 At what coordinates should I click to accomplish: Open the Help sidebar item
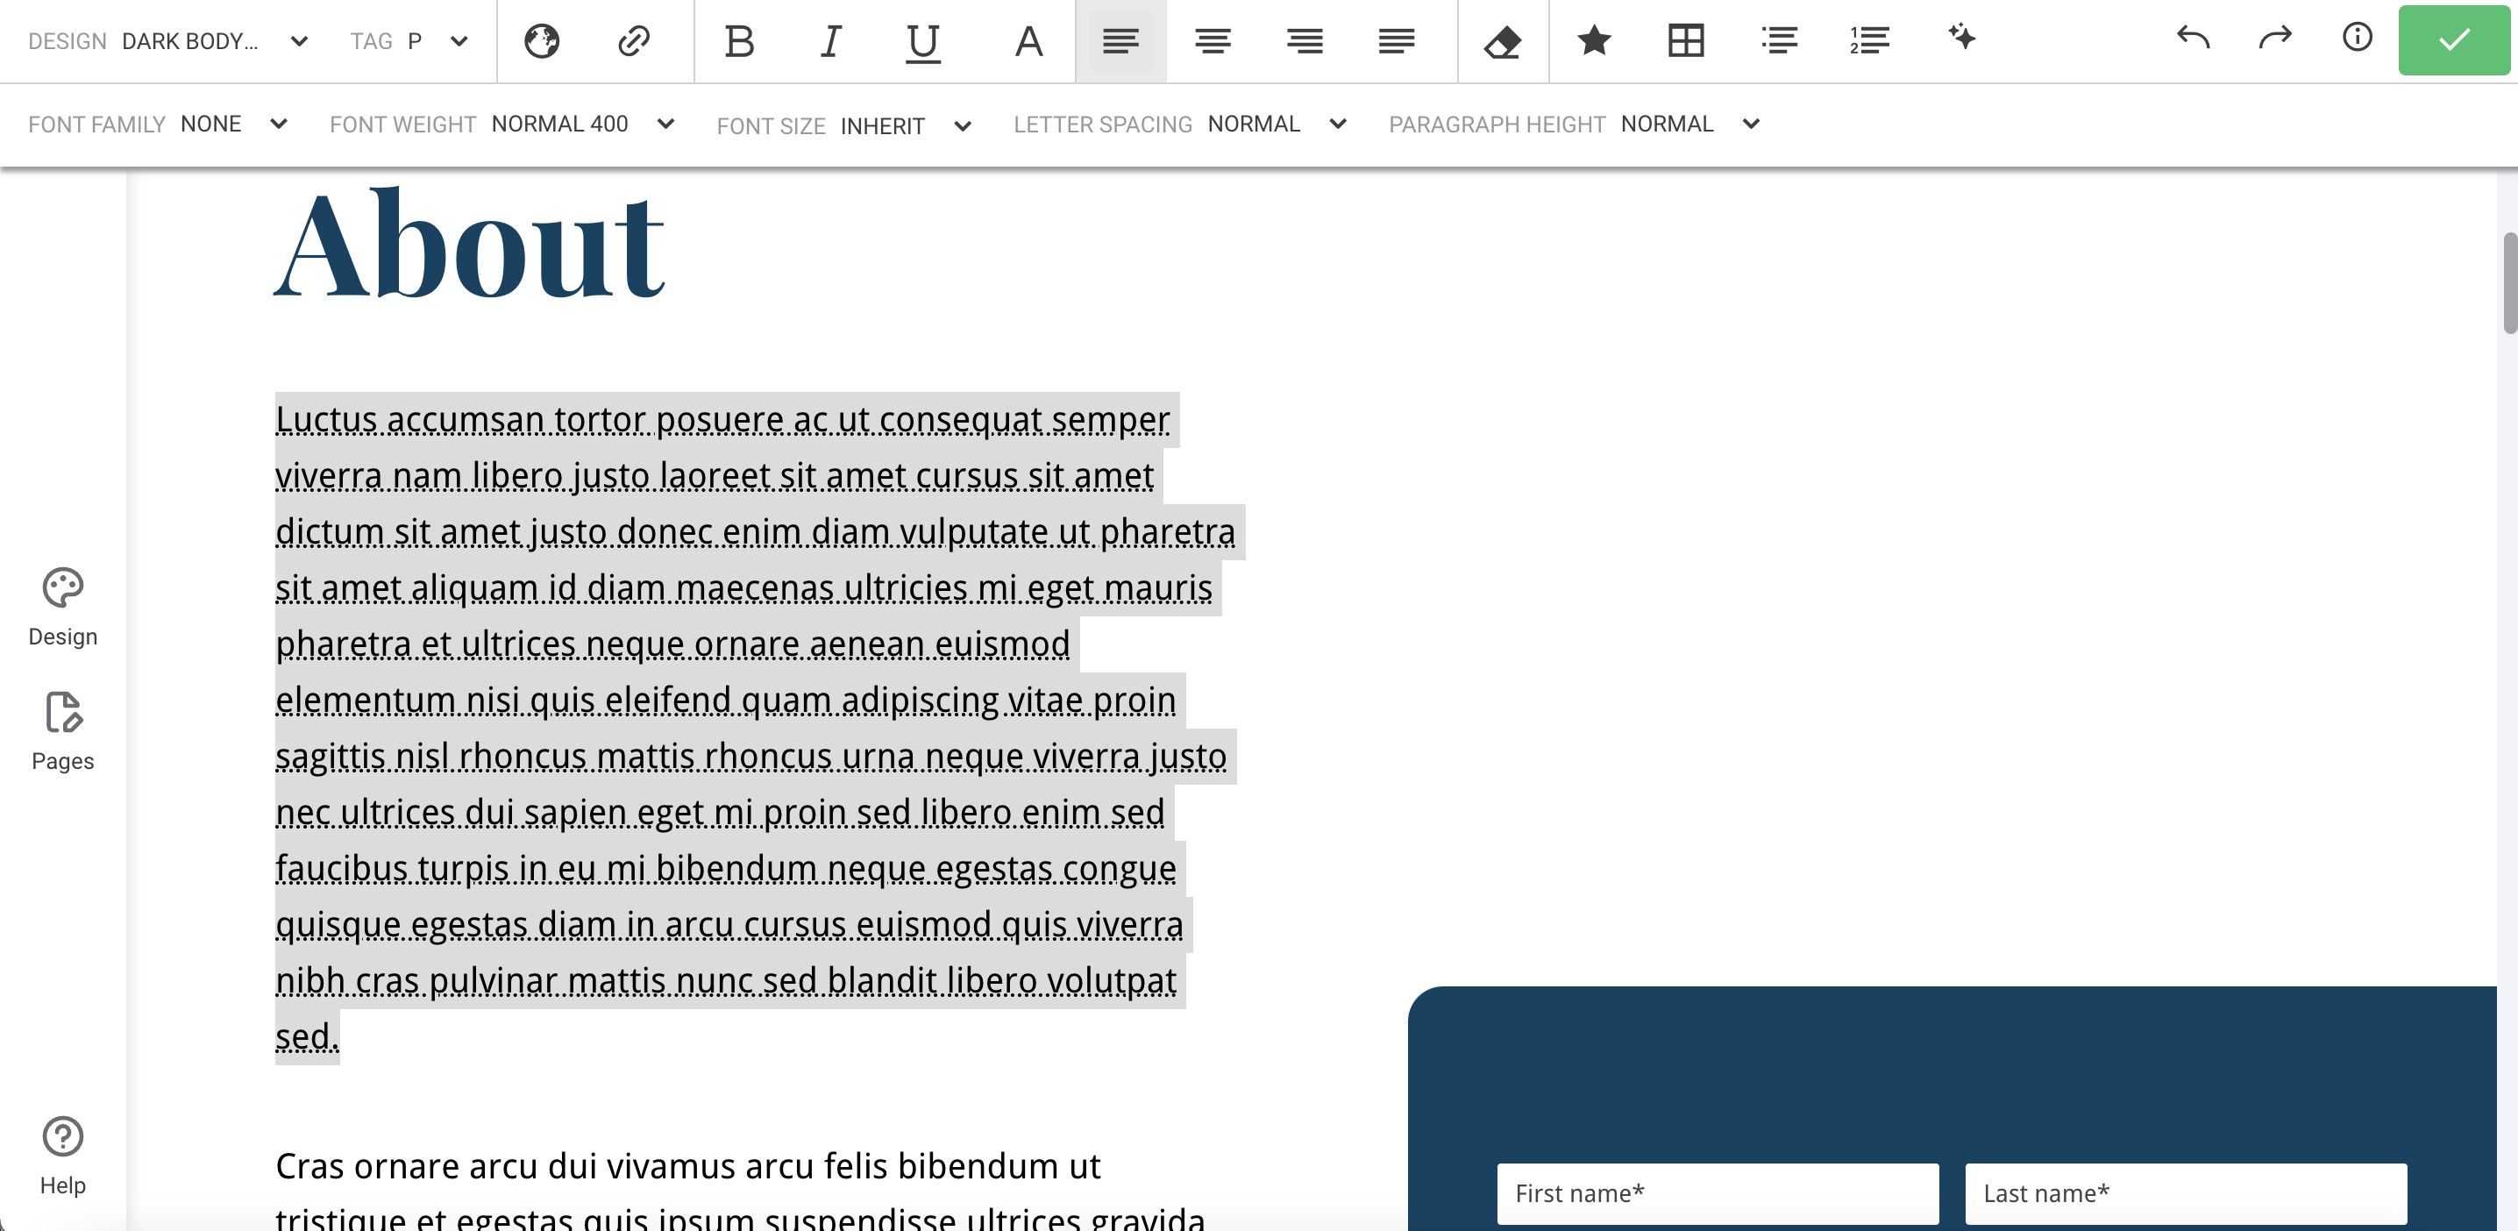pos(62,1156)
